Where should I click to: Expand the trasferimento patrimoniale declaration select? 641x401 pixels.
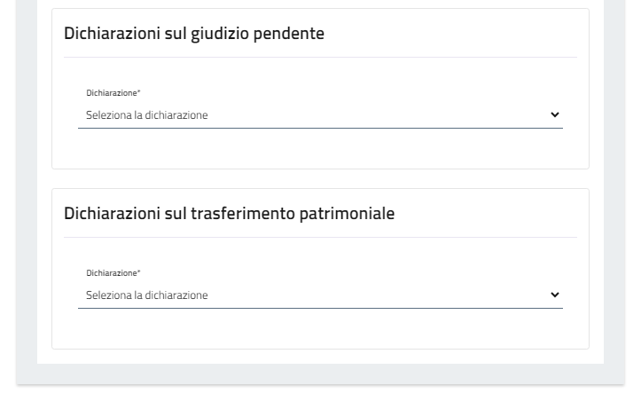319,295
